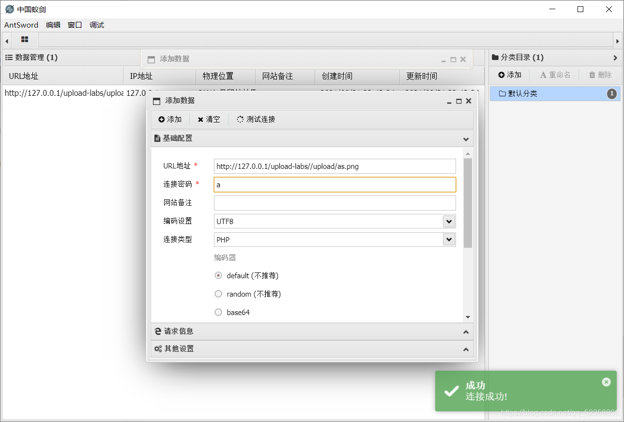The image size is (624, 422).
Task: Click the 网站备注 column header
Action: pos(285,76)
